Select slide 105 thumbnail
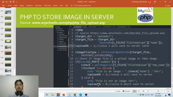The width and height of the screenshot is (173, 97). point(8,35)
